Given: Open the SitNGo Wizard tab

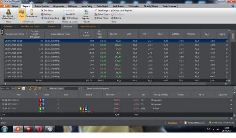Looking at the screenshot, I should pyautogui.click(x=151, y=6).
